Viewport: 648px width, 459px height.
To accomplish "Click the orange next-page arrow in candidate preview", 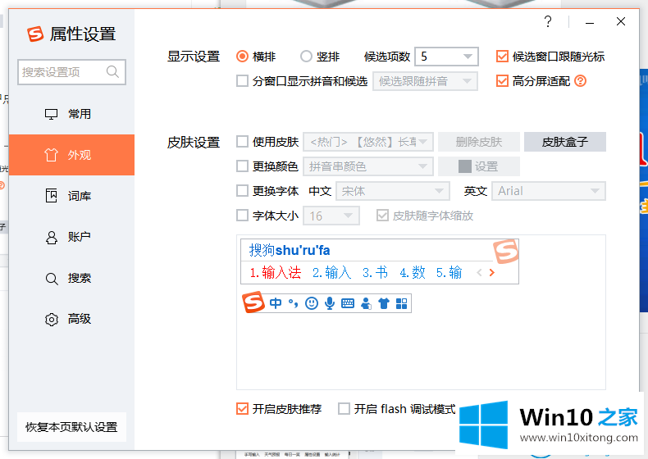I will click(x=492, y=273).
